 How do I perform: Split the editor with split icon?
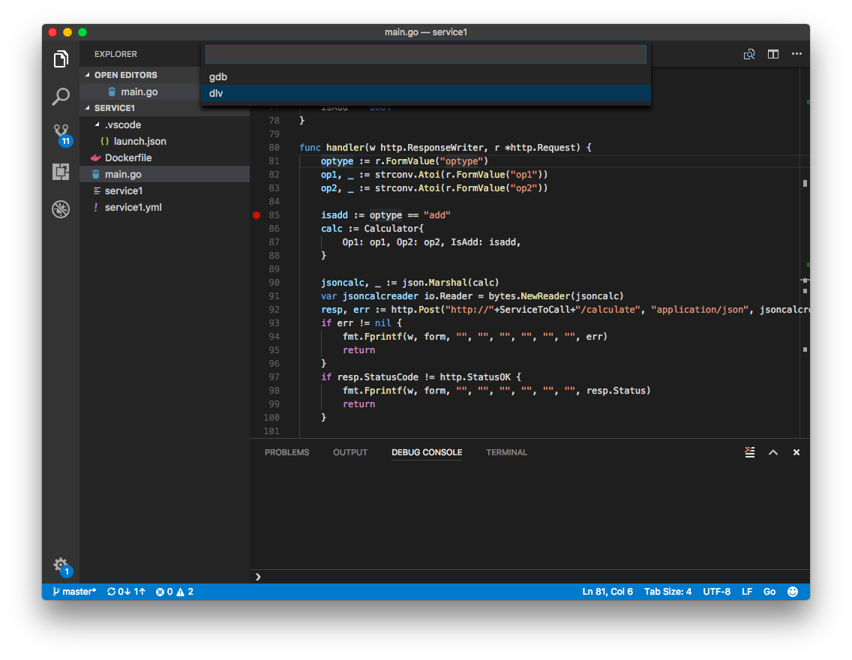[773, 54]
